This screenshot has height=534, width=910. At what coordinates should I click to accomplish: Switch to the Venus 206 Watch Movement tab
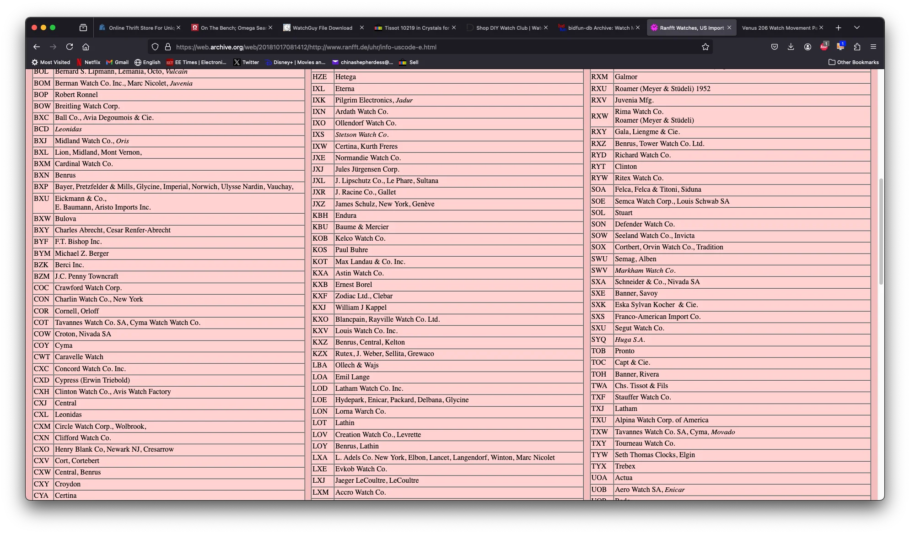pyautogui.click(x=779, y=27)
